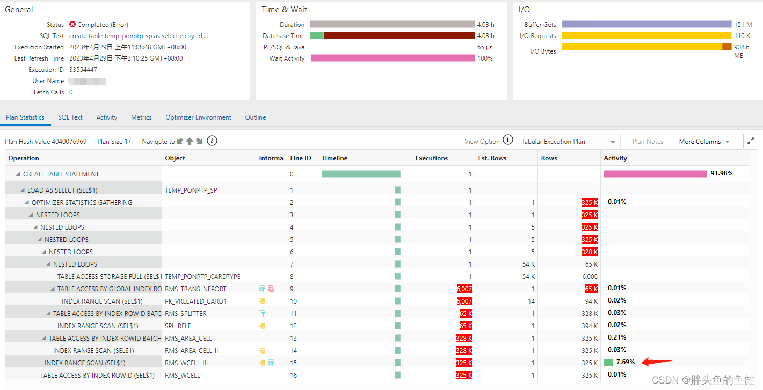
Task: Click the red error status icon
Action: coord(72,24)
